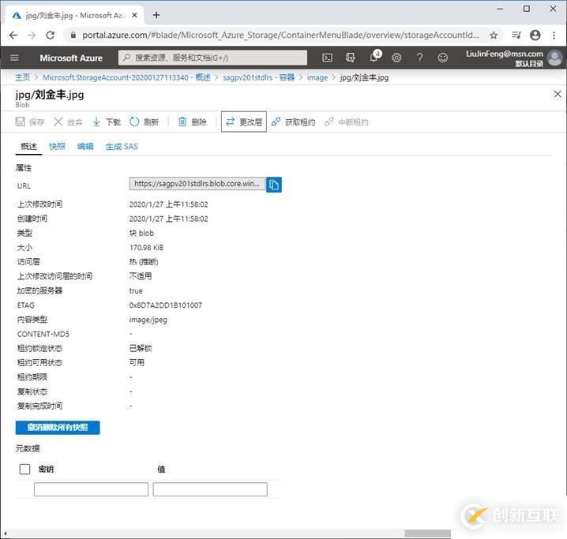The image size is (567, 539).
Task: Open the Chrome profile icon
Action: coord(535,35)
